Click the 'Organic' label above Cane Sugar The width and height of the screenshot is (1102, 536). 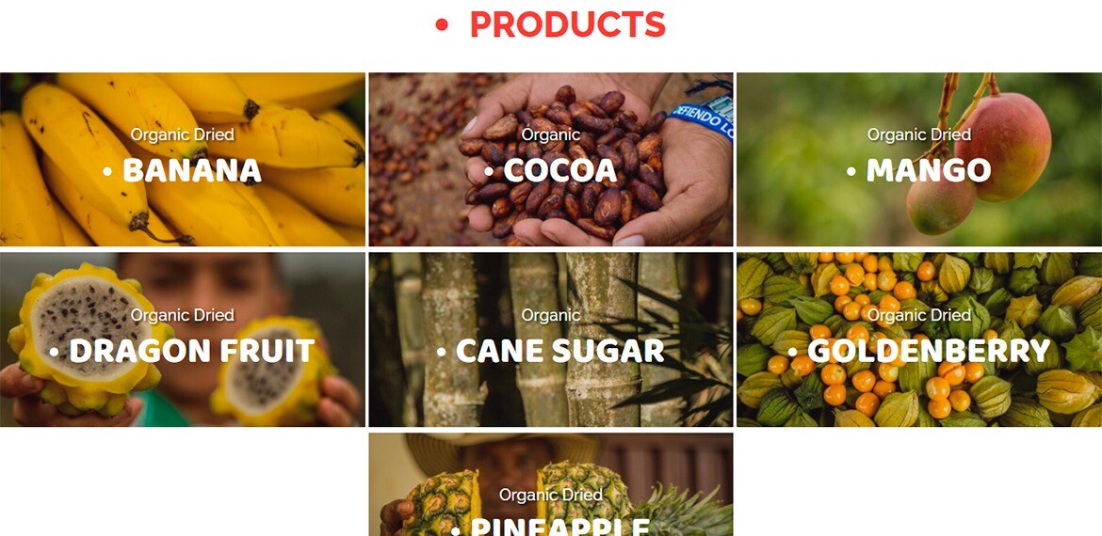pos(551,316)
